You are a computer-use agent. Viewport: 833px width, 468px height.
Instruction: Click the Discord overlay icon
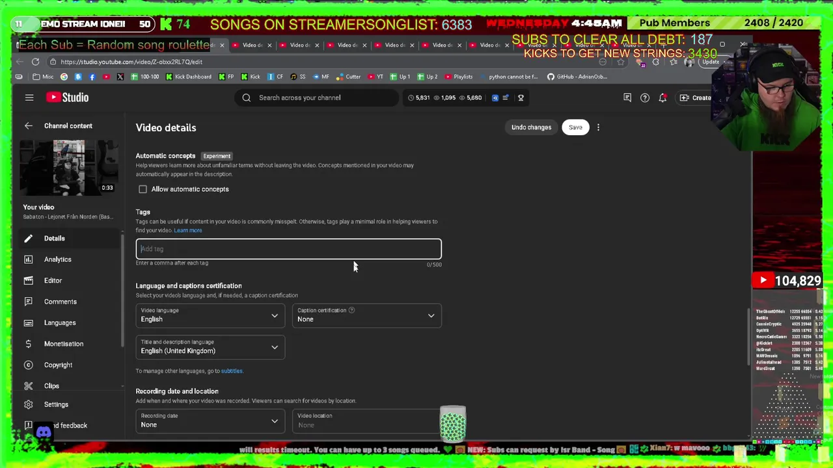[x=44, y=432]
